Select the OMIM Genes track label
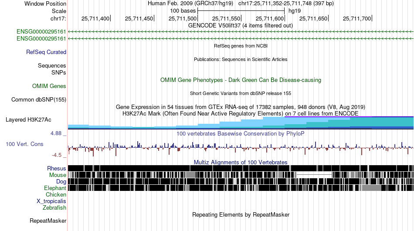 click(x=49, y=86)
